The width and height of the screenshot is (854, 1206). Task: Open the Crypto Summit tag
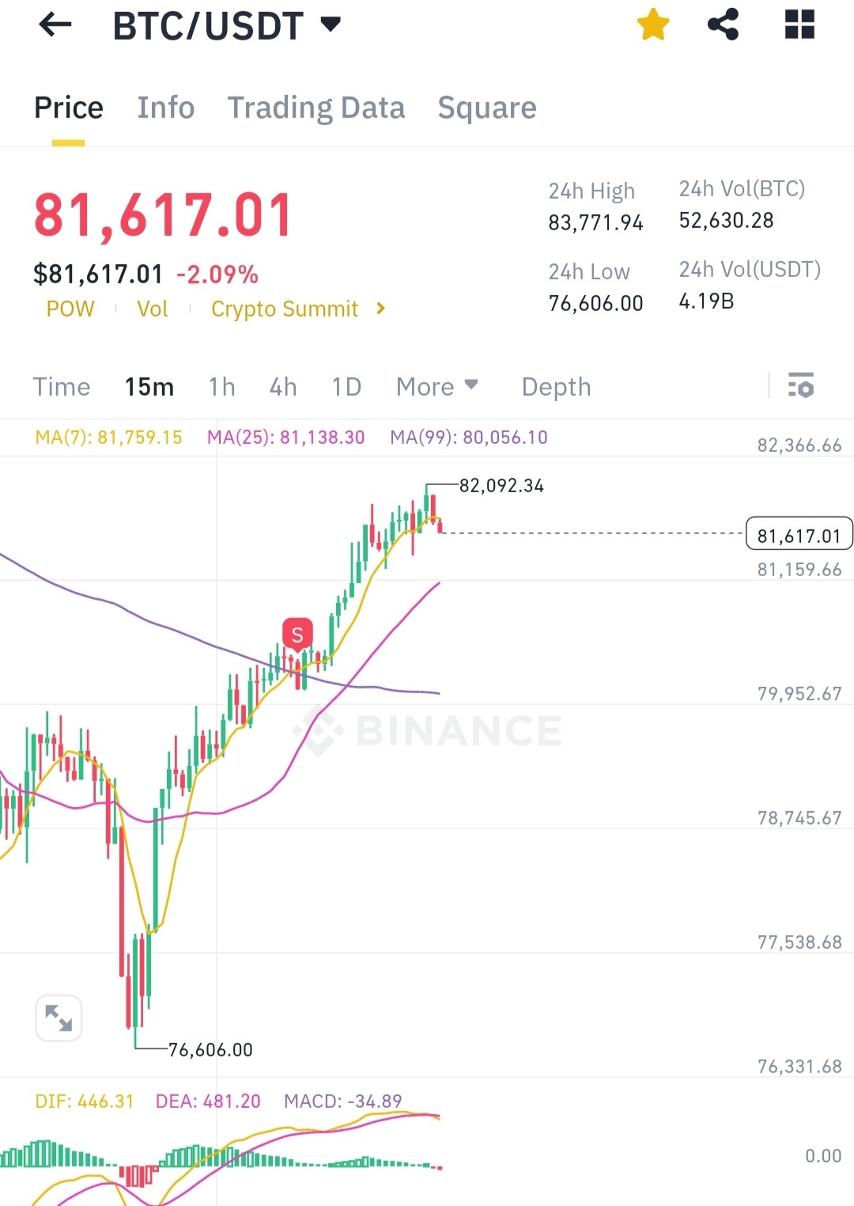(285, 309)
